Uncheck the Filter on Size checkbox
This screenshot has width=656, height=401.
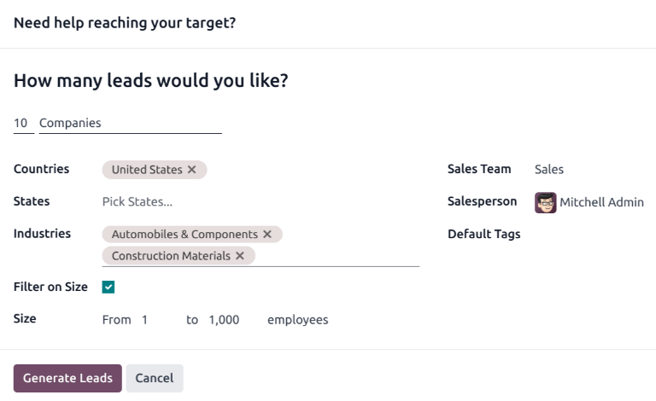click(108, 288)
